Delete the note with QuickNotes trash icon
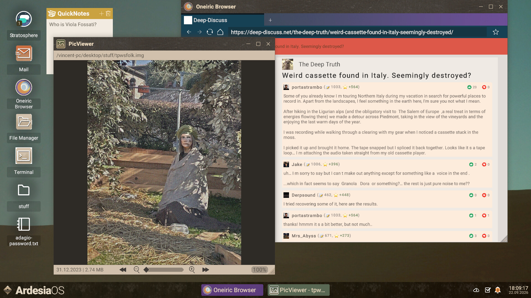This screenshot has width=531, height=298. click(108, 14)
